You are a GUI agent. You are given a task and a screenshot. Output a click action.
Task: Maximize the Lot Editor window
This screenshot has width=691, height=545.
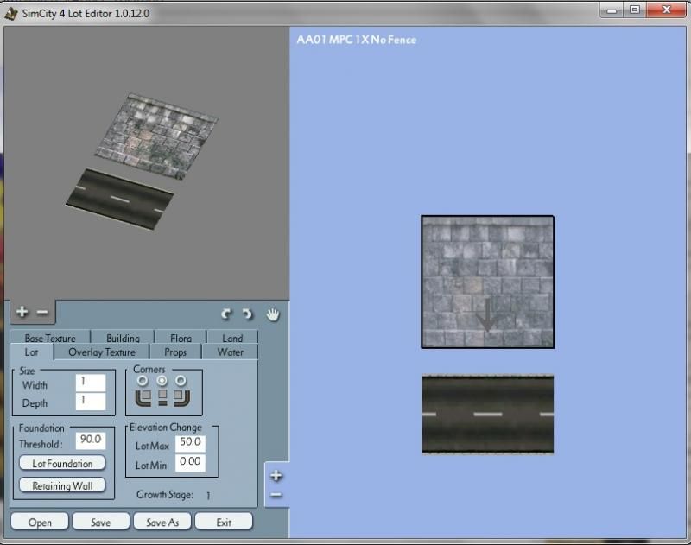coord(635,10)
